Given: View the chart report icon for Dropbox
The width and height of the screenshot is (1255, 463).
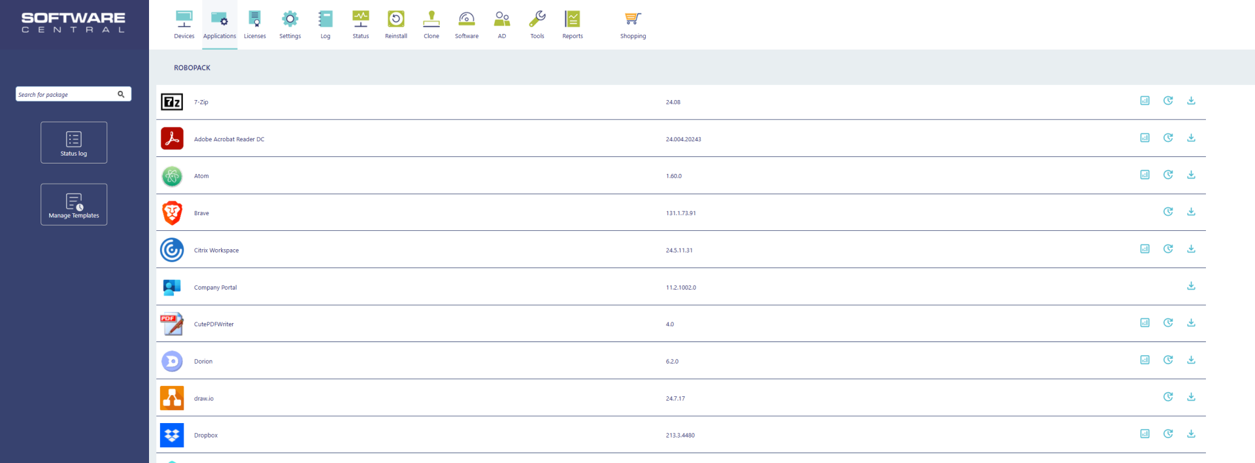Looking at the screenshot, I should pos(1145,434).
